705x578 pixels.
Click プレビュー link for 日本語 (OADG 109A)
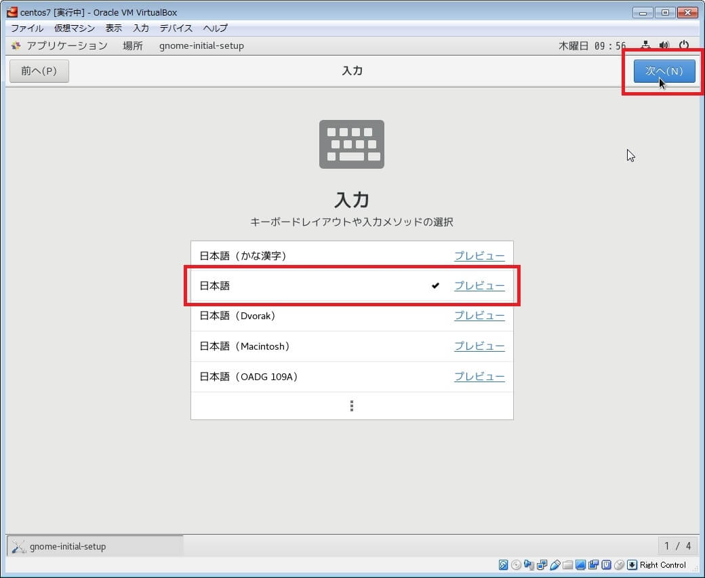[x=479, y=377]
